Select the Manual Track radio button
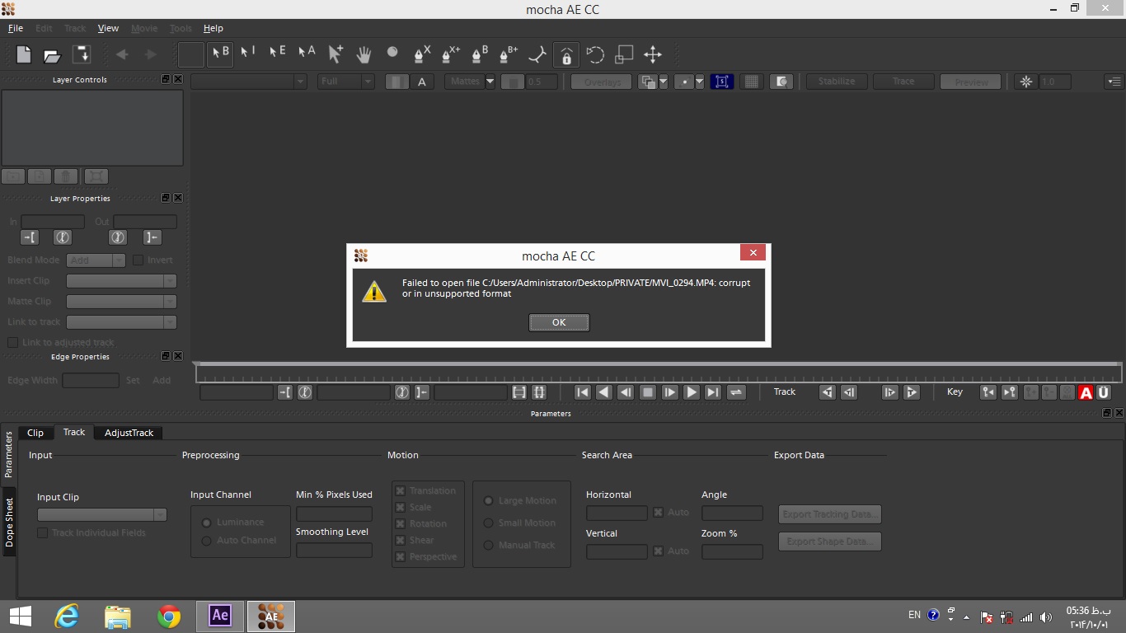Viewport: 1126px width, 633px height. 489,545
